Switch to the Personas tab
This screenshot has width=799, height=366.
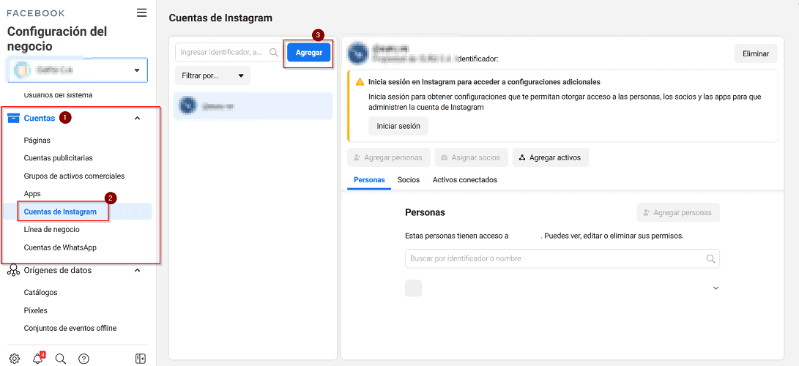point(369,179)
